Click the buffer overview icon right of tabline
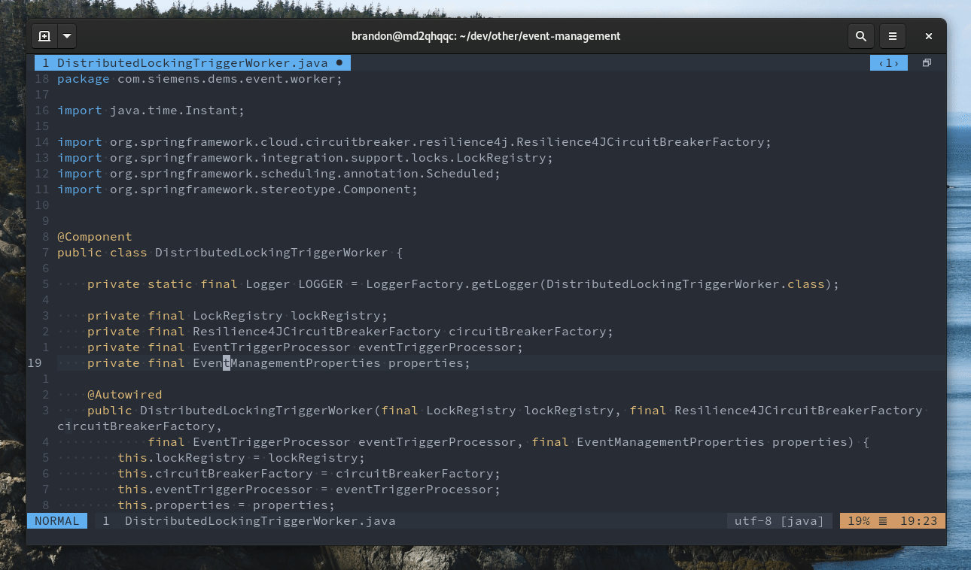971x570 pixels. [927, 62]
